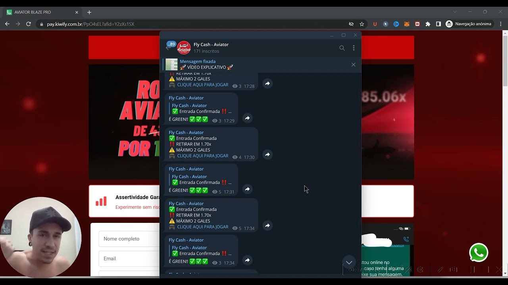Open the Telegram channel three-dot menu
This screenshot has height=285, width=508.
(x=354, y=48)
